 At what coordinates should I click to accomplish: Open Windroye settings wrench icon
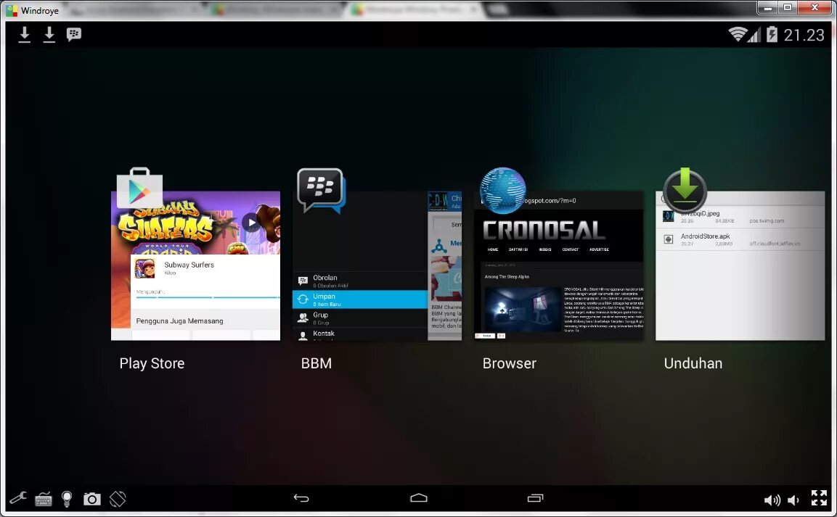[x=17, y=498]
